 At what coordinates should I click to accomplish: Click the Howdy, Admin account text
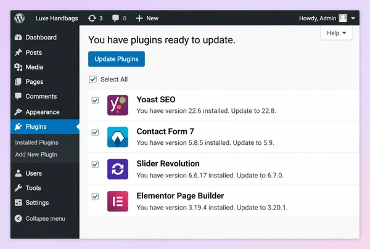pos(318,18)
